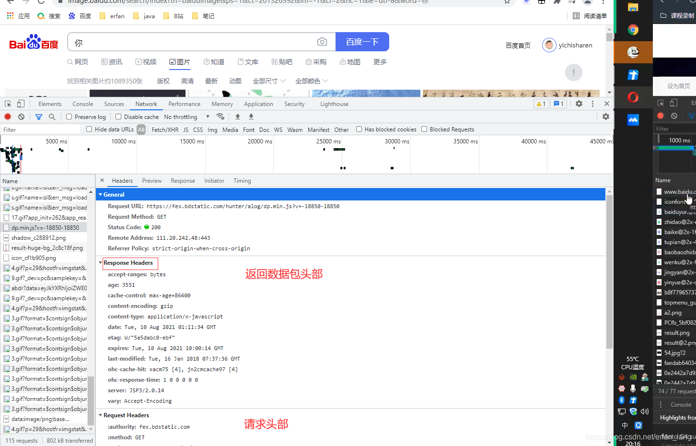Import HAR file upload arrow
696x446 pixels.
[x=238, y=117]
